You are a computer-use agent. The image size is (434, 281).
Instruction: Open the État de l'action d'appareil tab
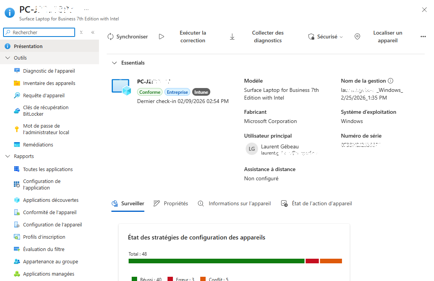pos(317,203)
